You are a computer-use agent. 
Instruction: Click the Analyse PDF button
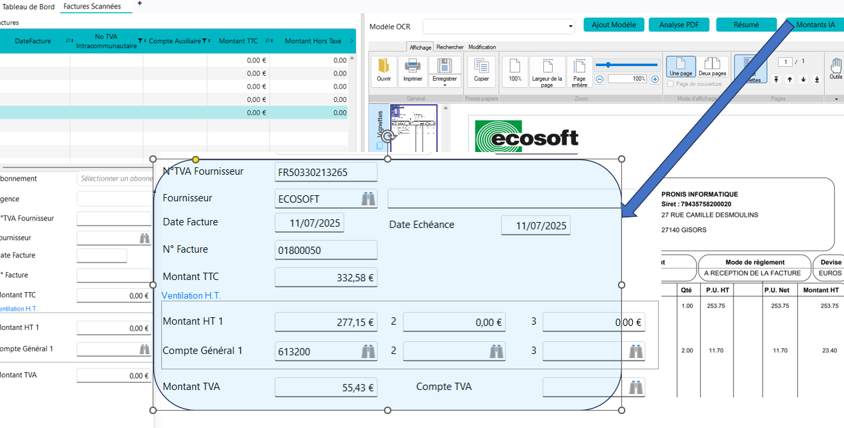679,25
